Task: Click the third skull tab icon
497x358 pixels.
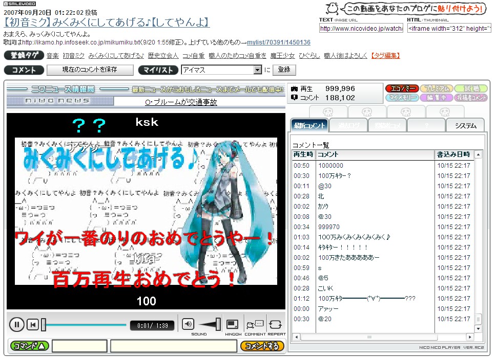Action: tap(406, 112)
